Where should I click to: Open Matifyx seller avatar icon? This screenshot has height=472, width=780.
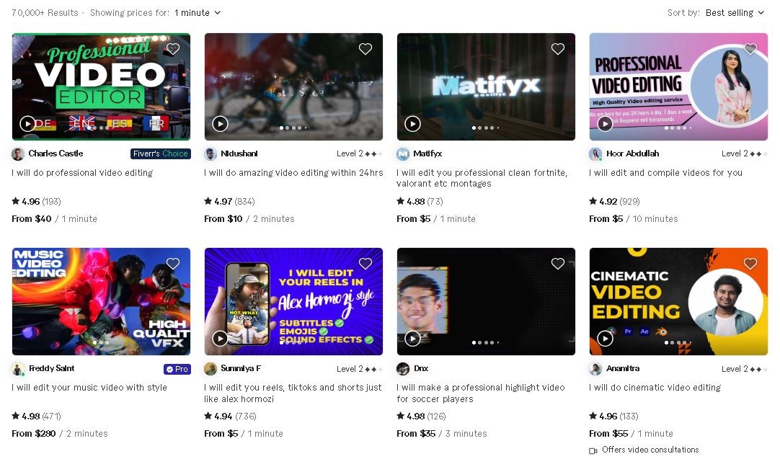[x=403, y=153]
